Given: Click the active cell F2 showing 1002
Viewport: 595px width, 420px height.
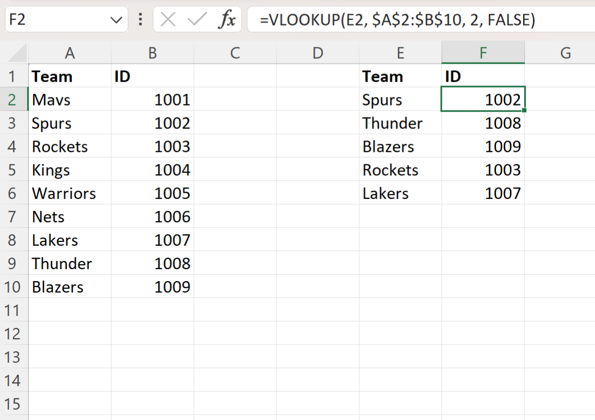Looking at the screenshot, I should (x=483, y=100).
